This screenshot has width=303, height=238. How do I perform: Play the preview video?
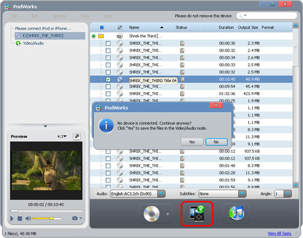(x=12, y=219)
